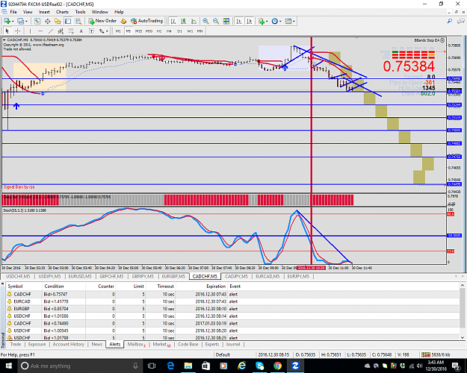467x373 pixels.
Task: Select the Horizontal Line drawing tool
Action: 40,31
